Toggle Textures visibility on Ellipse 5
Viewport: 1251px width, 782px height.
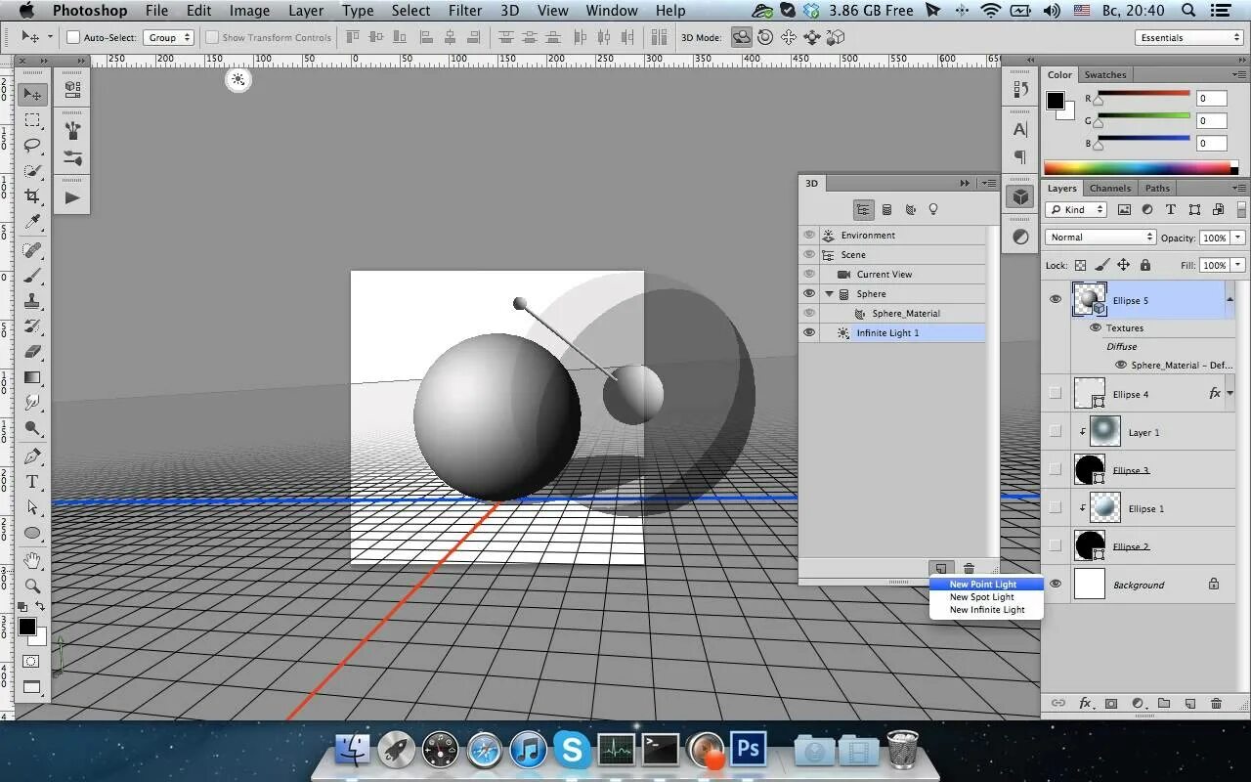(1096, 327)
